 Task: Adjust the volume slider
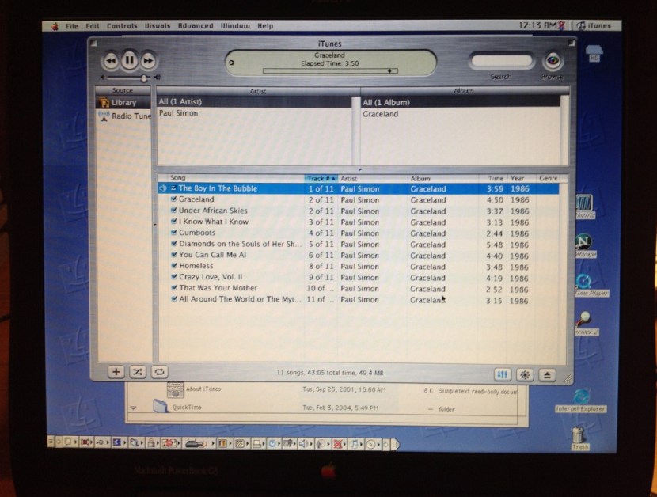tap(142, 78)
